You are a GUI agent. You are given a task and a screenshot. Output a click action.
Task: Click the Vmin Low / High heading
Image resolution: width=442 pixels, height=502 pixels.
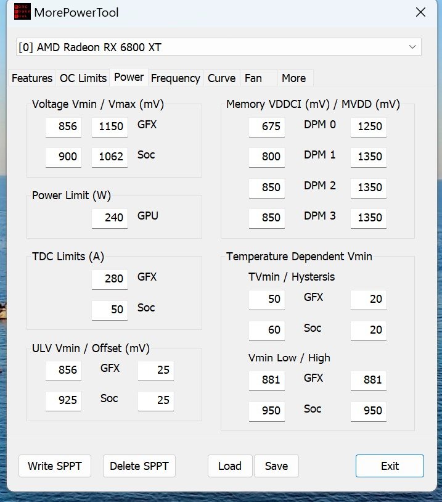(x=289, y=358)
